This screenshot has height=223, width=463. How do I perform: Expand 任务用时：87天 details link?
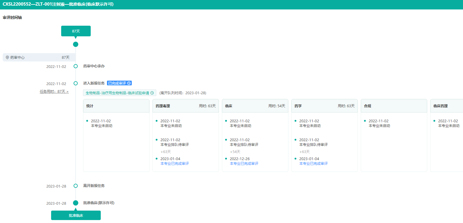tap(54, 92)
